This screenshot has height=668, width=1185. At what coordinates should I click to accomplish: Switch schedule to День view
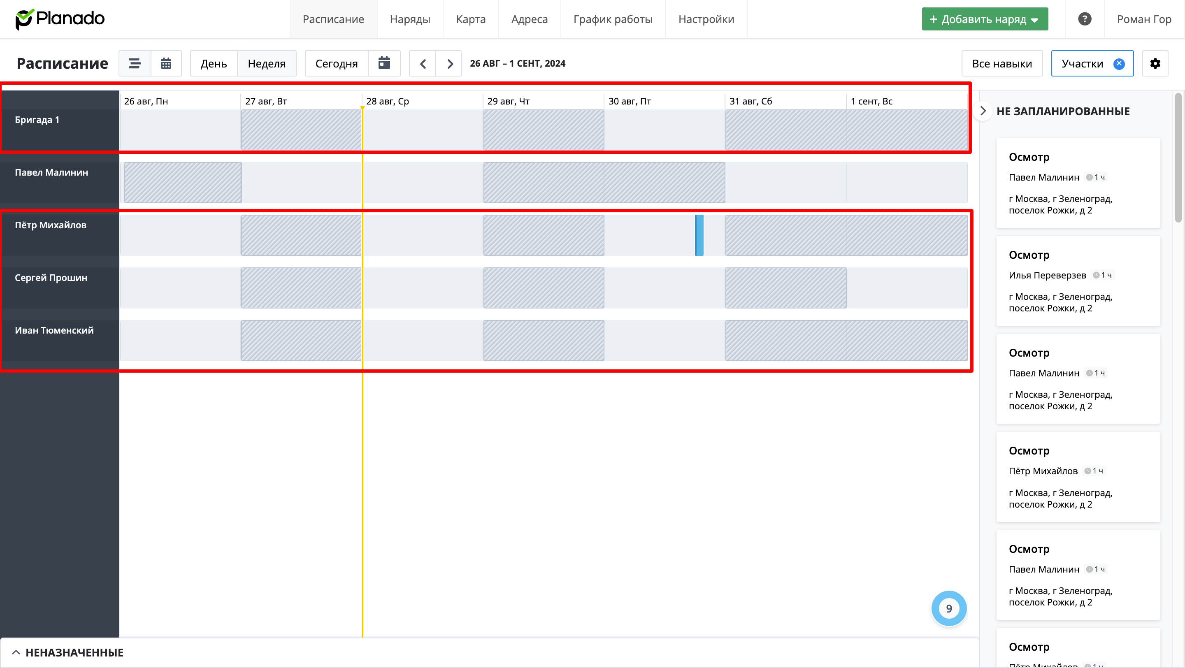pos(214,63)
